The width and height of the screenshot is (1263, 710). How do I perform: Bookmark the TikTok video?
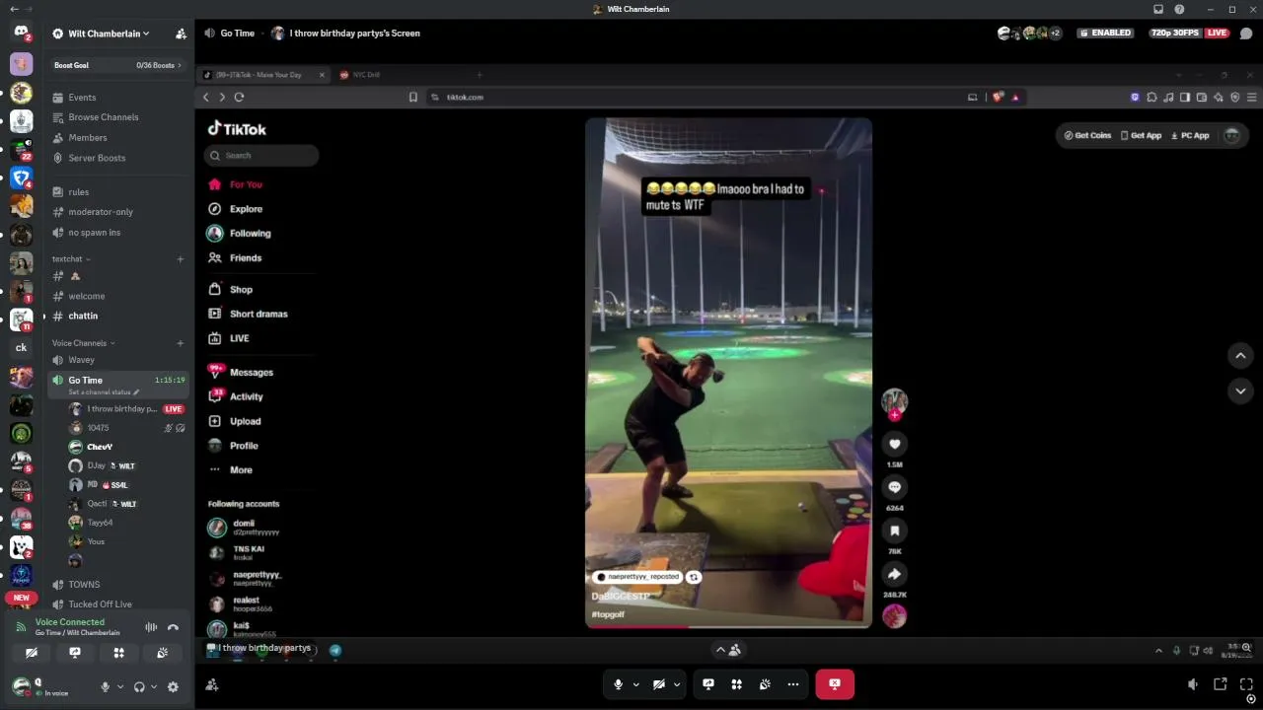(895, 531)
